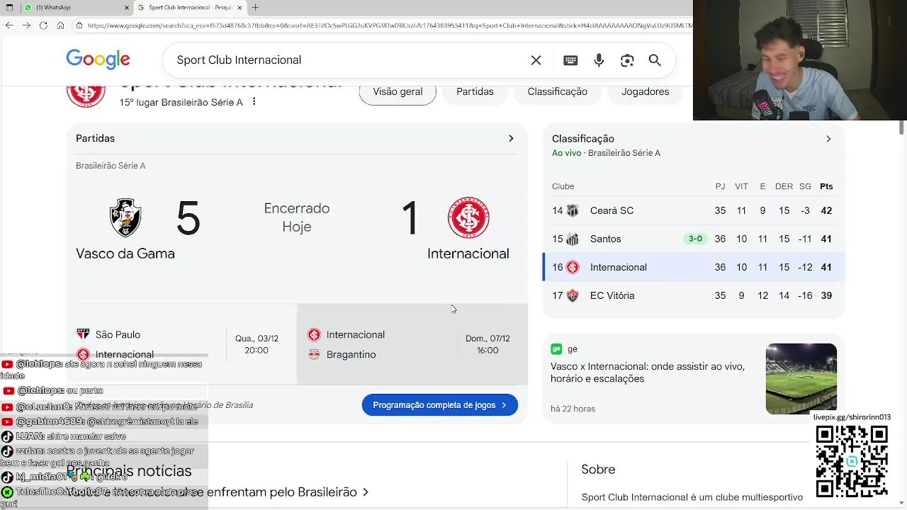Click the há 22 horas timestamp
Image resolution: width=907 pixels, height=510 pixels.
pos(573,409)
